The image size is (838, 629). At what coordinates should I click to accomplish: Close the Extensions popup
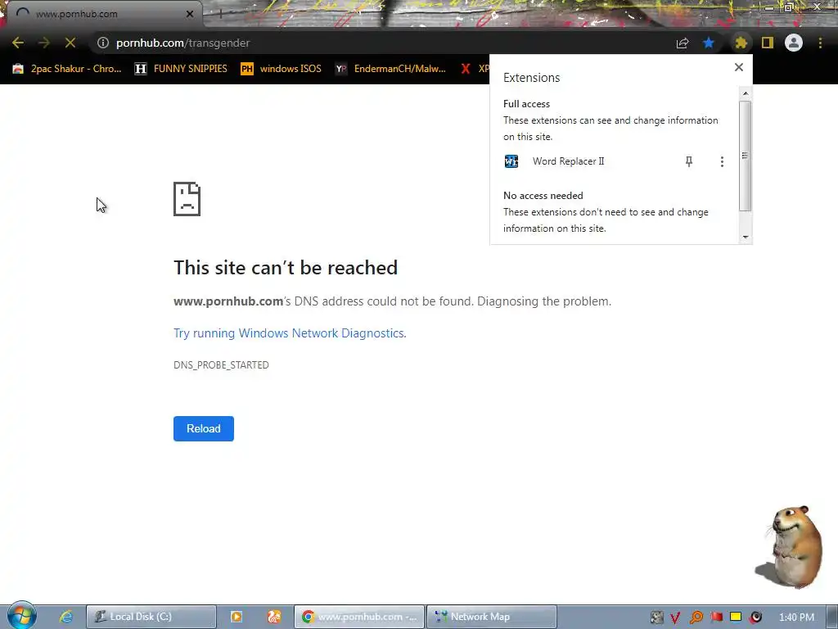(739, 67)
